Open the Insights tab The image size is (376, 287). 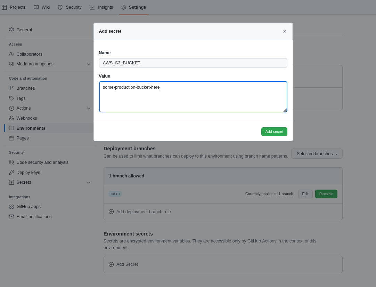pyautogui.click(x=101, y=7)
